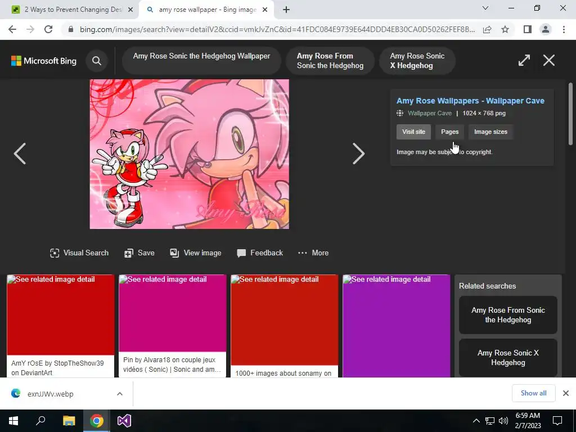This screenshot has width=576, height=432.
Task: Open the Chrome three-dot menu
Action: (x=564, y=29)
